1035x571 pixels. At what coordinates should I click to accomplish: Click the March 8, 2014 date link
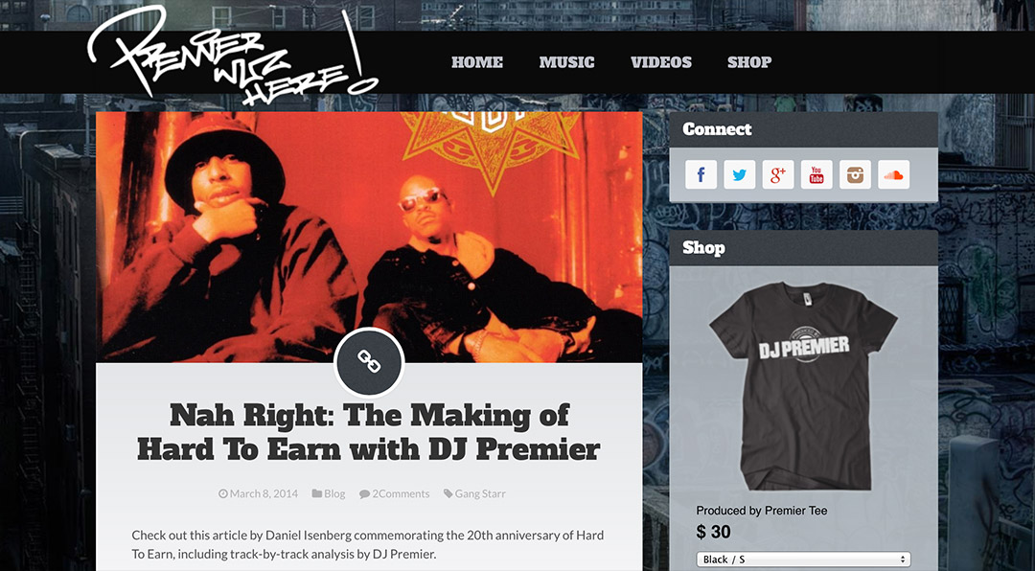point(258,493)
